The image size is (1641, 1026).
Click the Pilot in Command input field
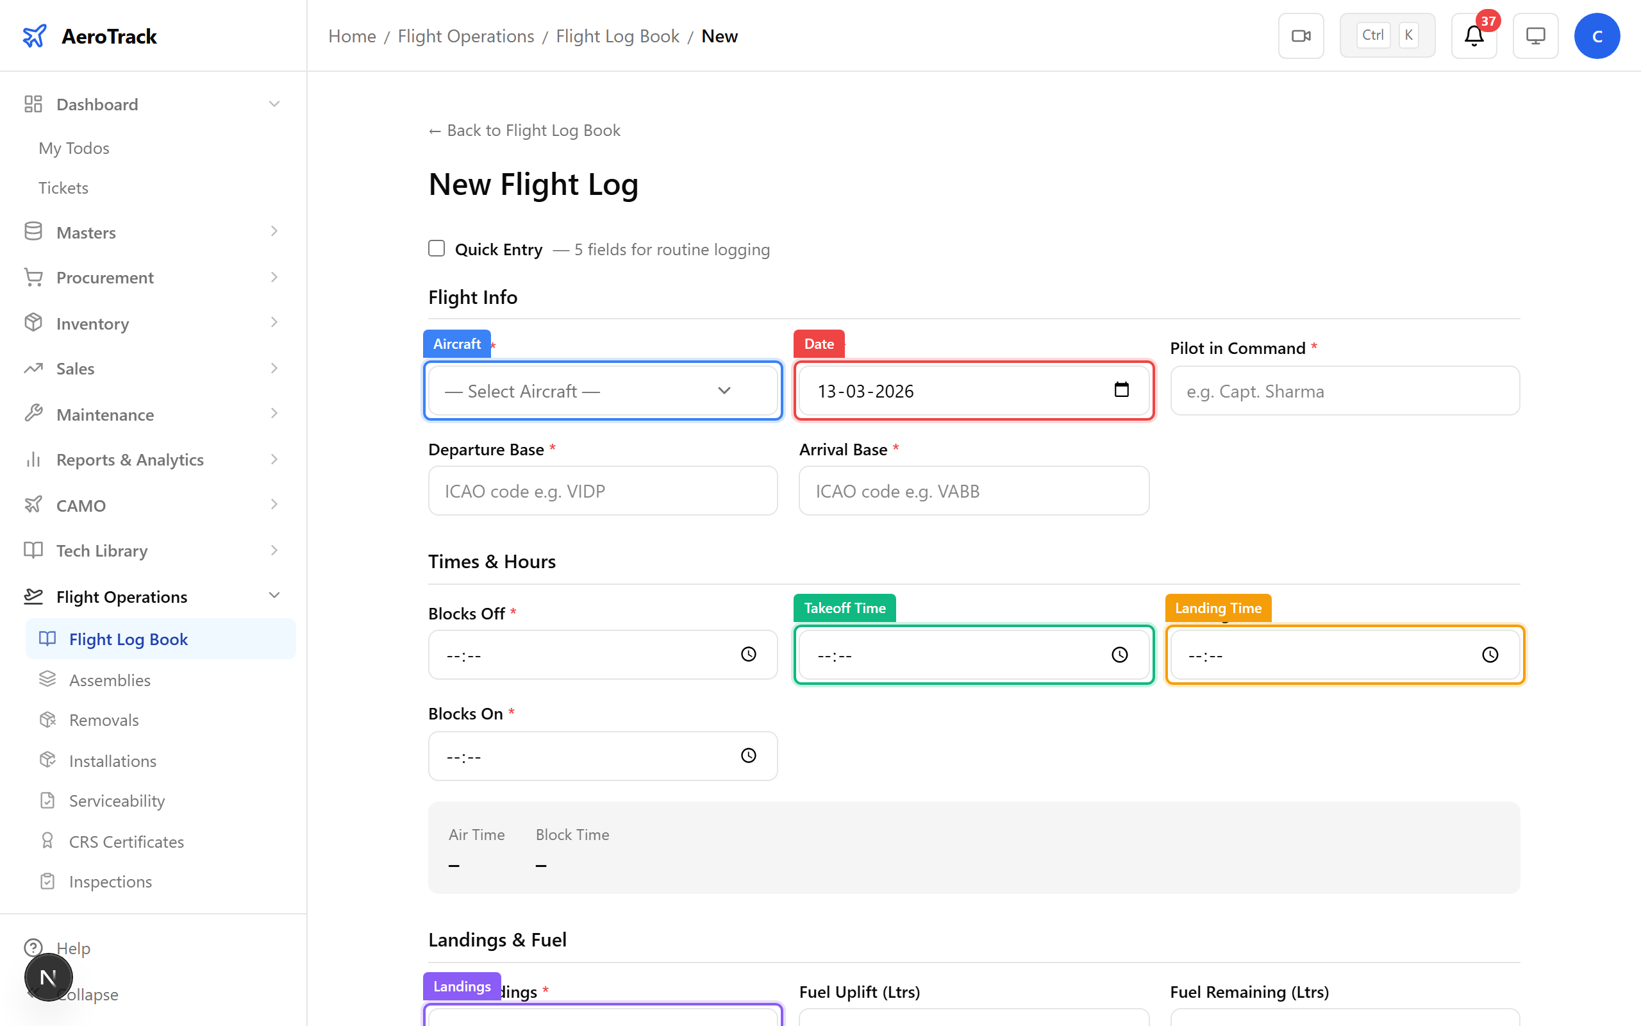1345,390
